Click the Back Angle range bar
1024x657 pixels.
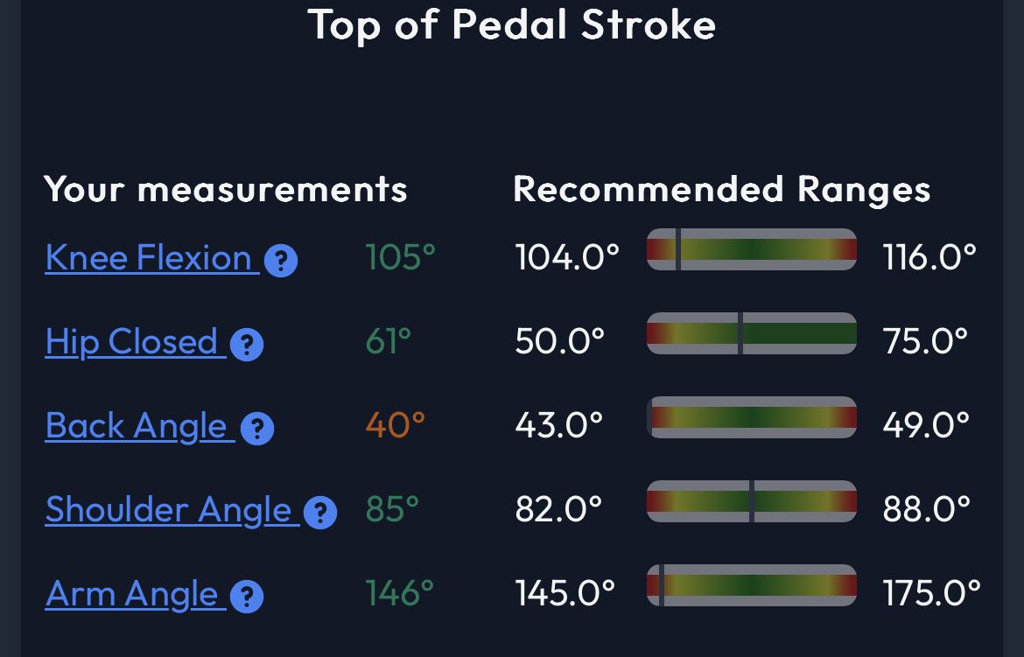click(751, 417)
